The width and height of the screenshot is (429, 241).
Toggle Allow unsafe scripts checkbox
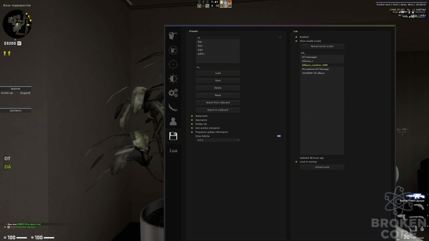296,41
